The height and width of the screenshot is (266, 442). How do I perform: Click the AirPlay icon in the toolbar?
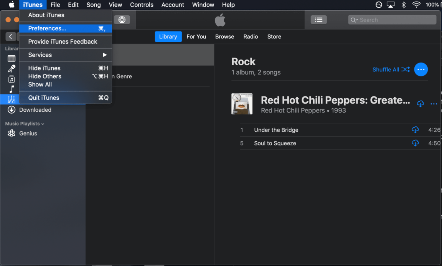(122, 20)
